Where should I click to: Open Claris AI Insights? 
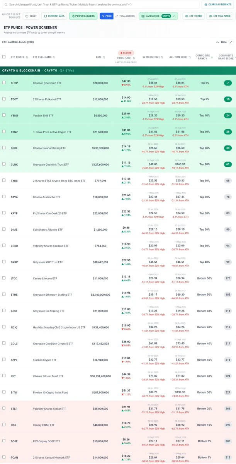pos(218,4)
